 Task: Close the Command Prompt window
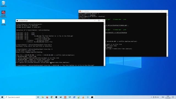click(103, 21)
